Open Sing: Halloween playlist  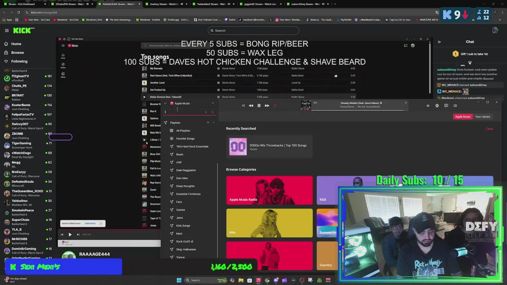[186, 249]
